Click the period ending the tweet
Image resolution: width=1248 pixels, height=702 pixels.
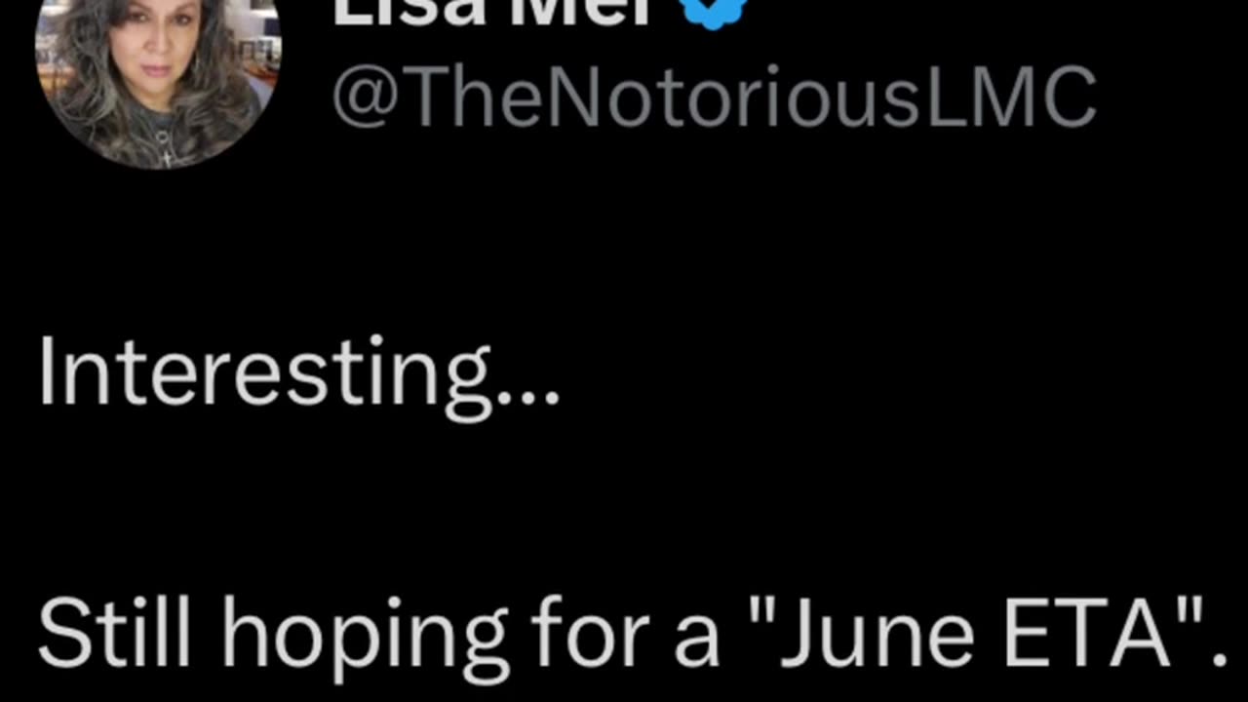pyautogui.click(x=1219, y=659)
